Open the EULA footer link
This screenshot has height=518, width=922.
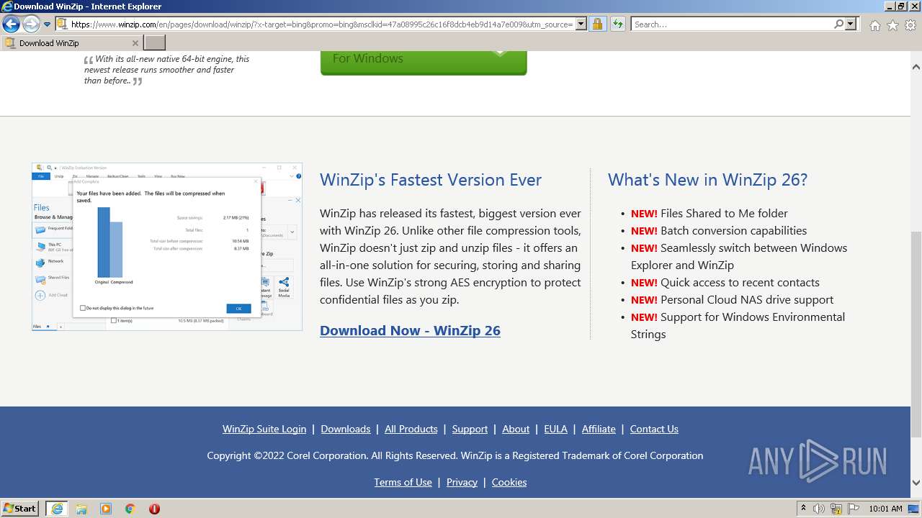point(555,429)
